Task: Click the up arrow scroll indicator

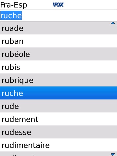Action: pos(113,23)
